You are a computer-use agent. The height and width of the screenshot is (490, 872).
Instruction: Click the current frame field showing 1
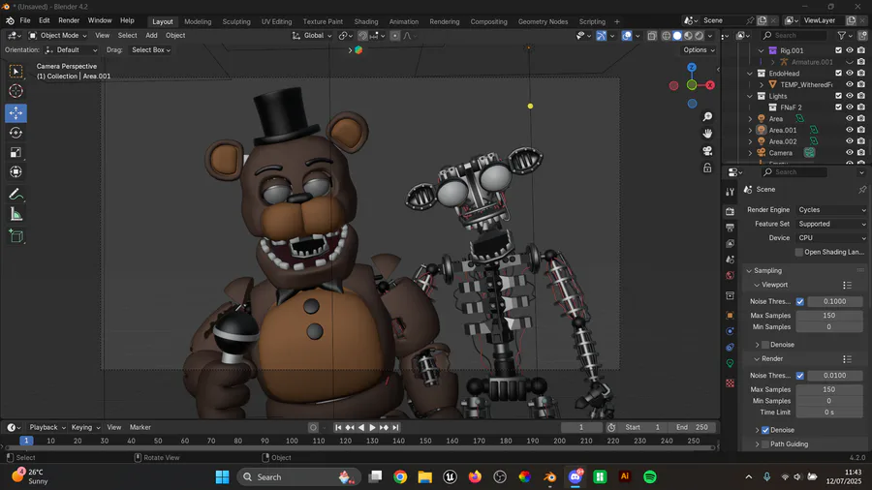point(581,428)
